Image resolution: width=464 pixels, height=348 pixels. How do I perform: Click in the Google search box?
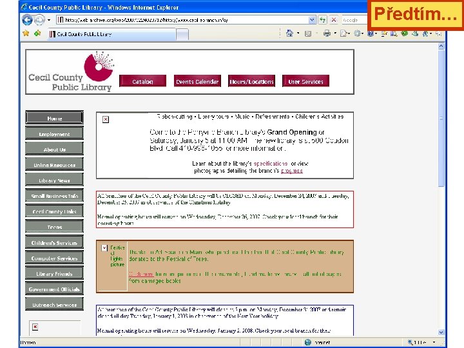tap(354, 20)
